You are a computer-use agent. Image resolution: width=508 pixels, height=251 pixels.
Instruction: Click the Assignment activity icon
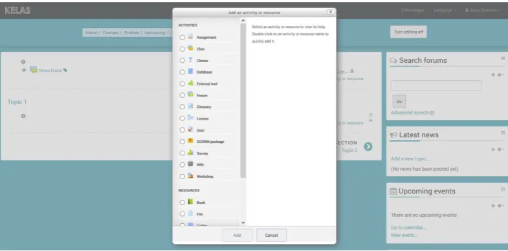coord(190,37)
